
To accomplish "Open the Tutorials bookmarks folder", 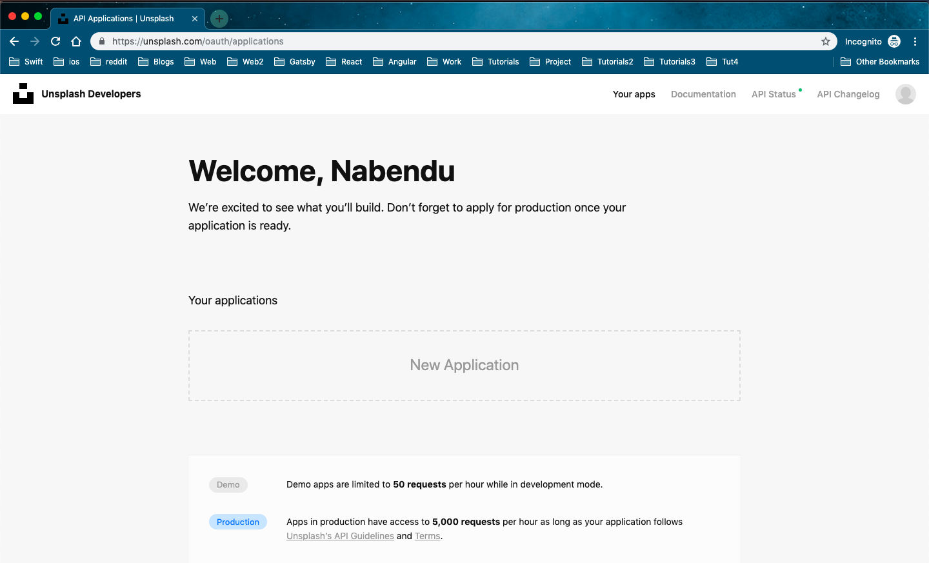I will [x=495, y=62].
